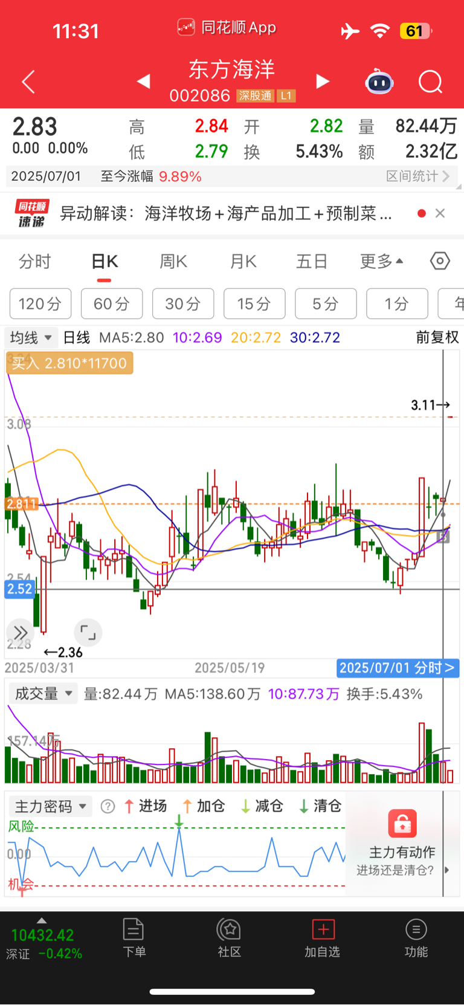
Task: Open chart settings hexagon icon
Action: [x=440, y=261]
